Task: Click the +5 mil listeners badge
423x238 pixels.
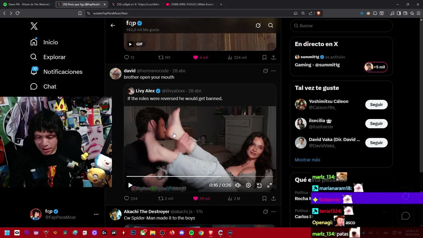Action: point(376,67)
